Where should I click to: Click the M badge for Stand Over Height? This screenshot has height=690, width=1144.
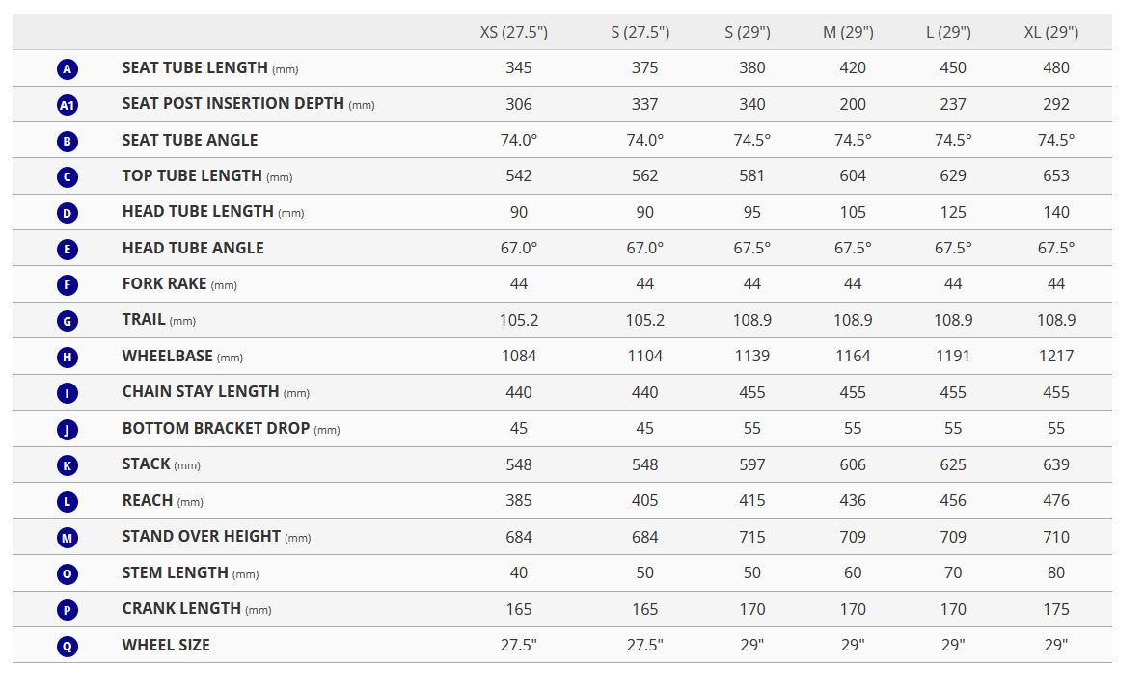[x=67, y=538]
